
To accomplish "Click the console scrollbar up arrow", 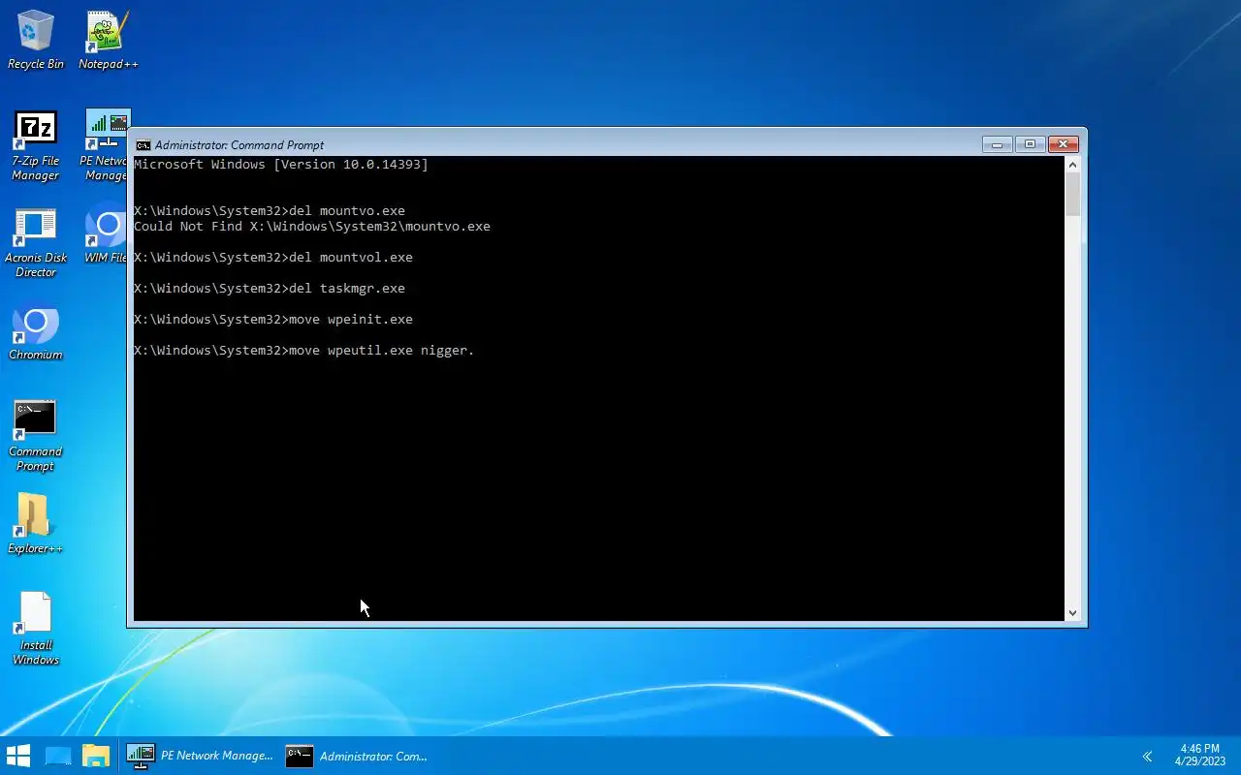I will click(1072, 165).
